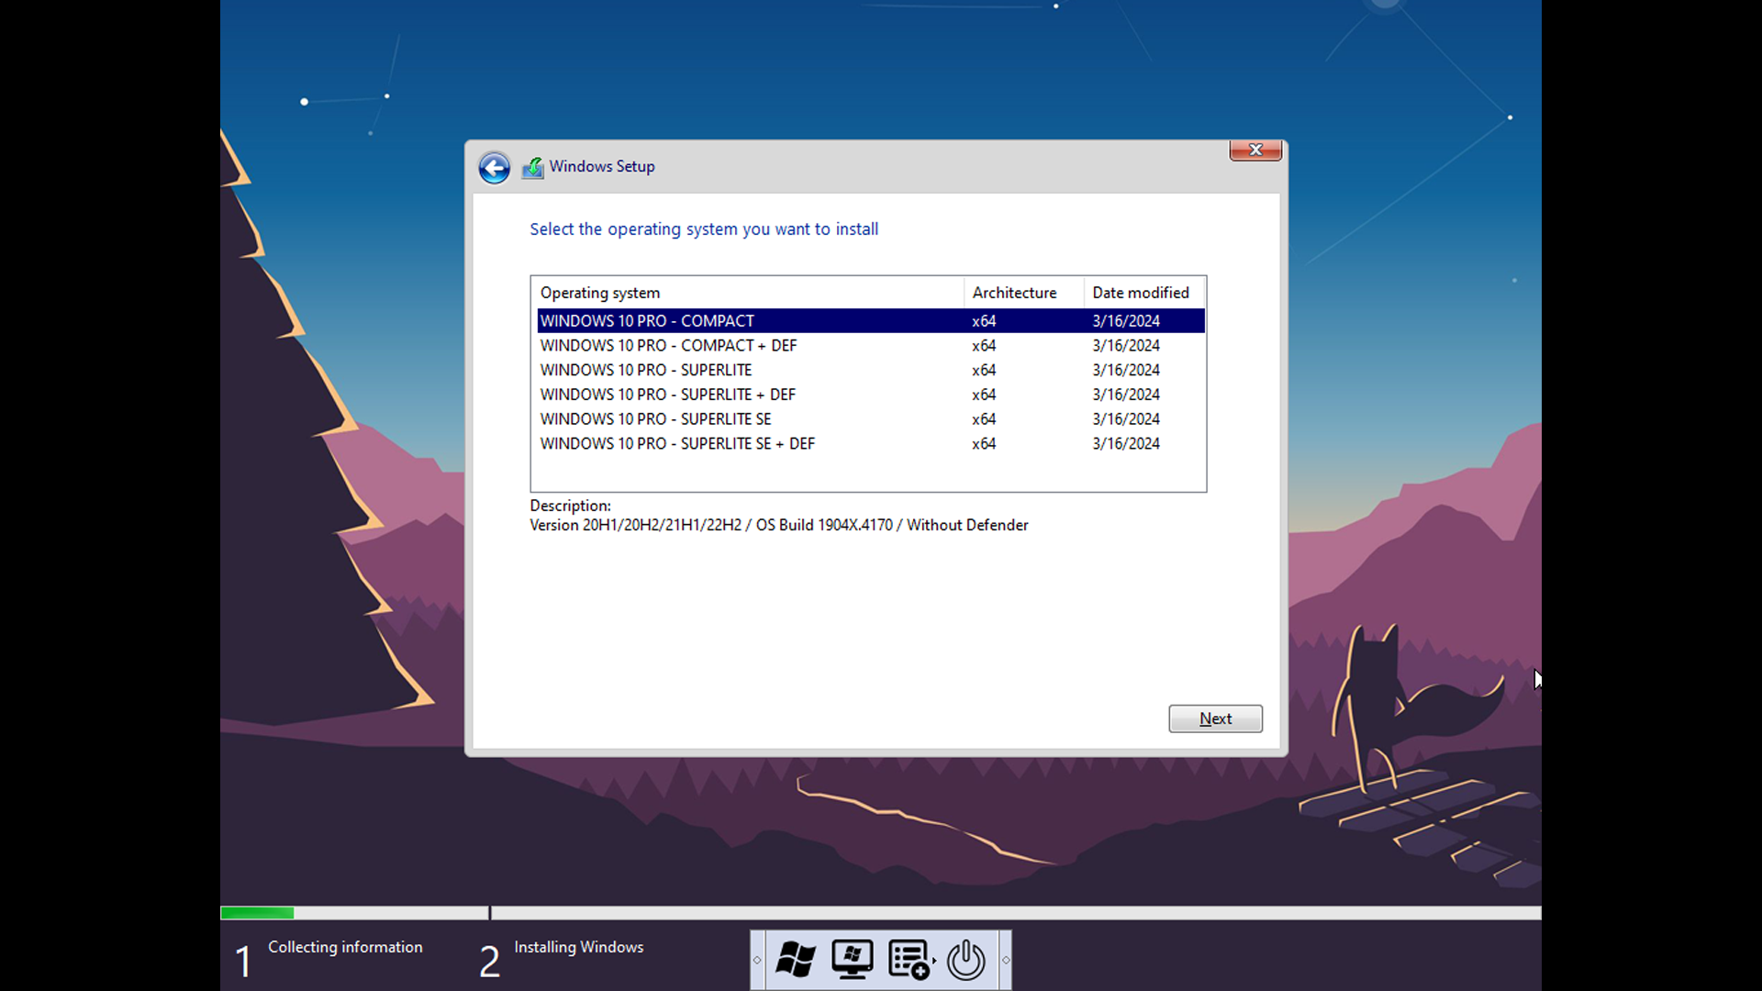
Task: Click 3/16/2024 date in COMPACT + DEF row
Action: click(x=1126, y=346)
